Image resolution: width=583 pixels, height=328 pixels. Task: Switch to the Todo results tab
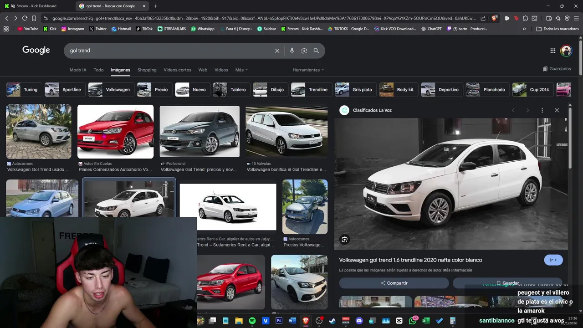pos(98,70)
